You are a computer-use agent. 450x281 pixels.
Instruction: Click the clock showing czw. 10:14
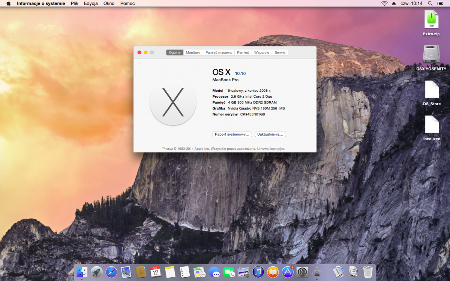click(x=411, y=3)
